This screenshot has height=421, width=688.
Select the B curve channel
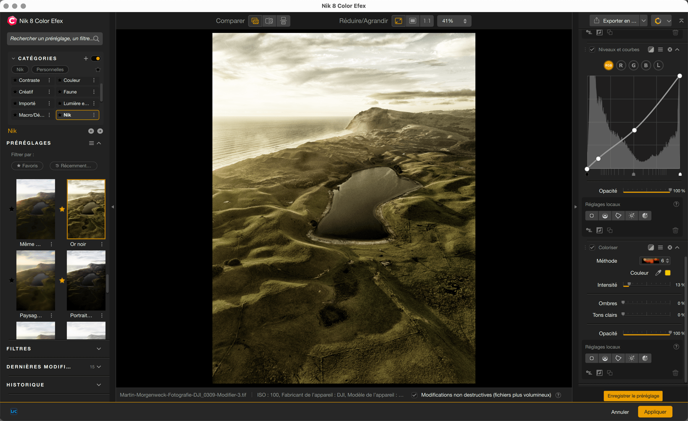pos(646,65)
